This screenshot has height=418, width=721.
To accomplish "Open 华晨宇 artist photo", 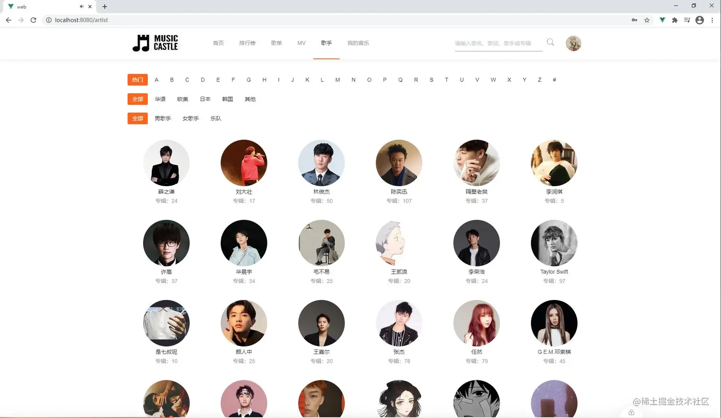I will click(x=244, y=243).
